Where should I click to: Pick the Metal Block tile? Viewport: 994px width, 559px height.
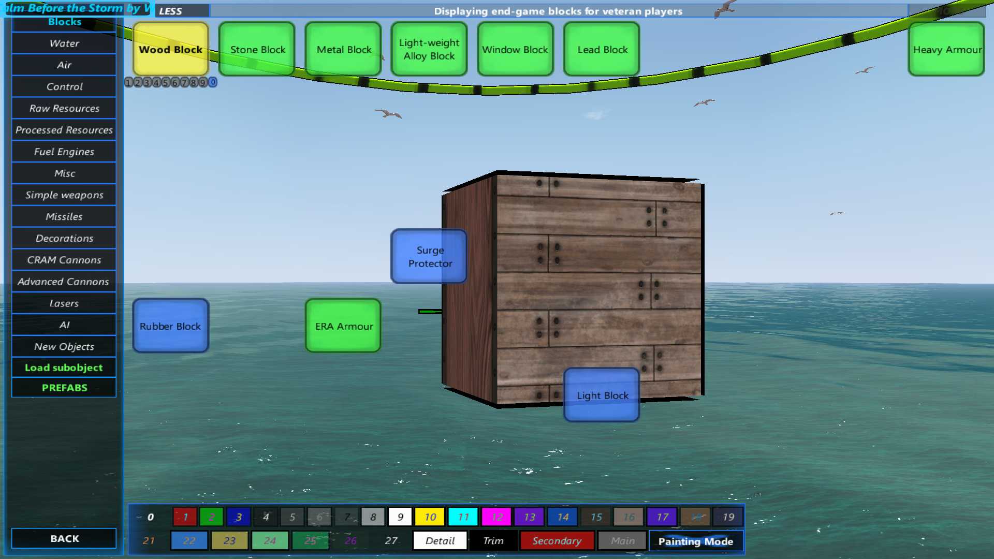[344, 50]
